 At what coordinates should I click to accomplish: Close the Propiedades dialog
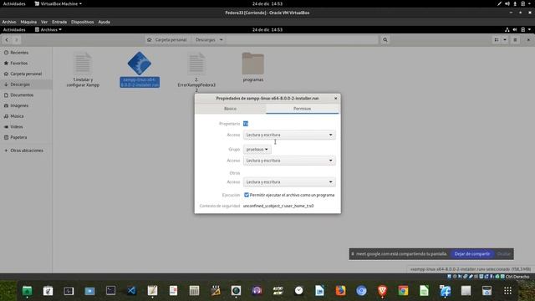[x=336, y=99]
